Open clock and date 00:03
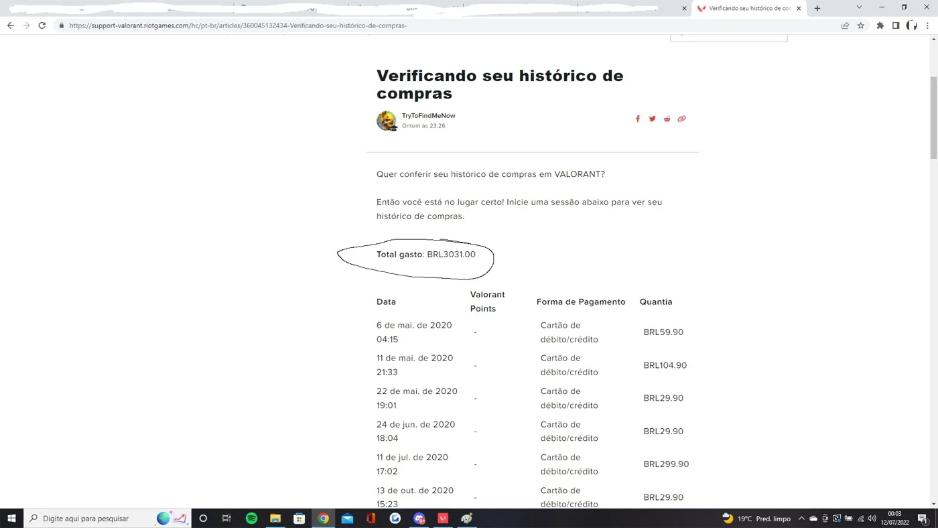This screenshot has width=938, height=528. pyautogui.click(x=894, y=518)
